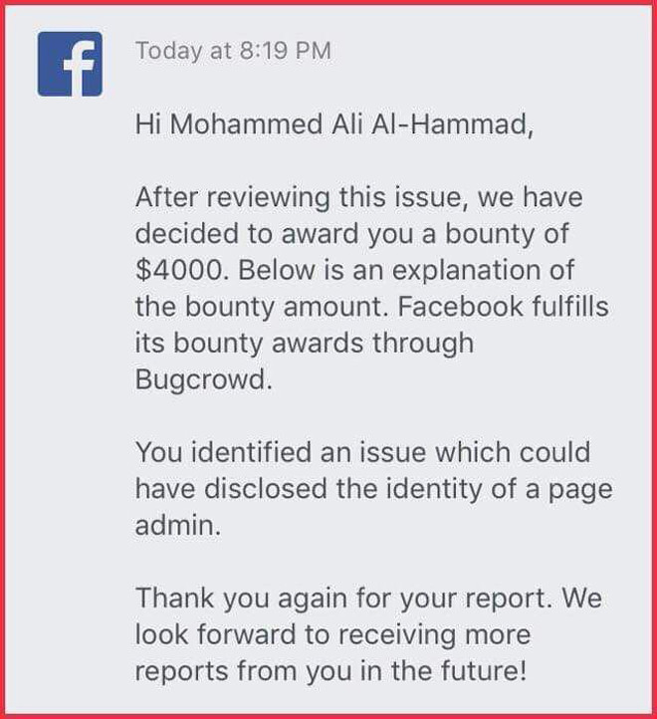Screen dimensions: 657x719
Task: Click 'its bounty awards through' line
Action: (305, 344)
